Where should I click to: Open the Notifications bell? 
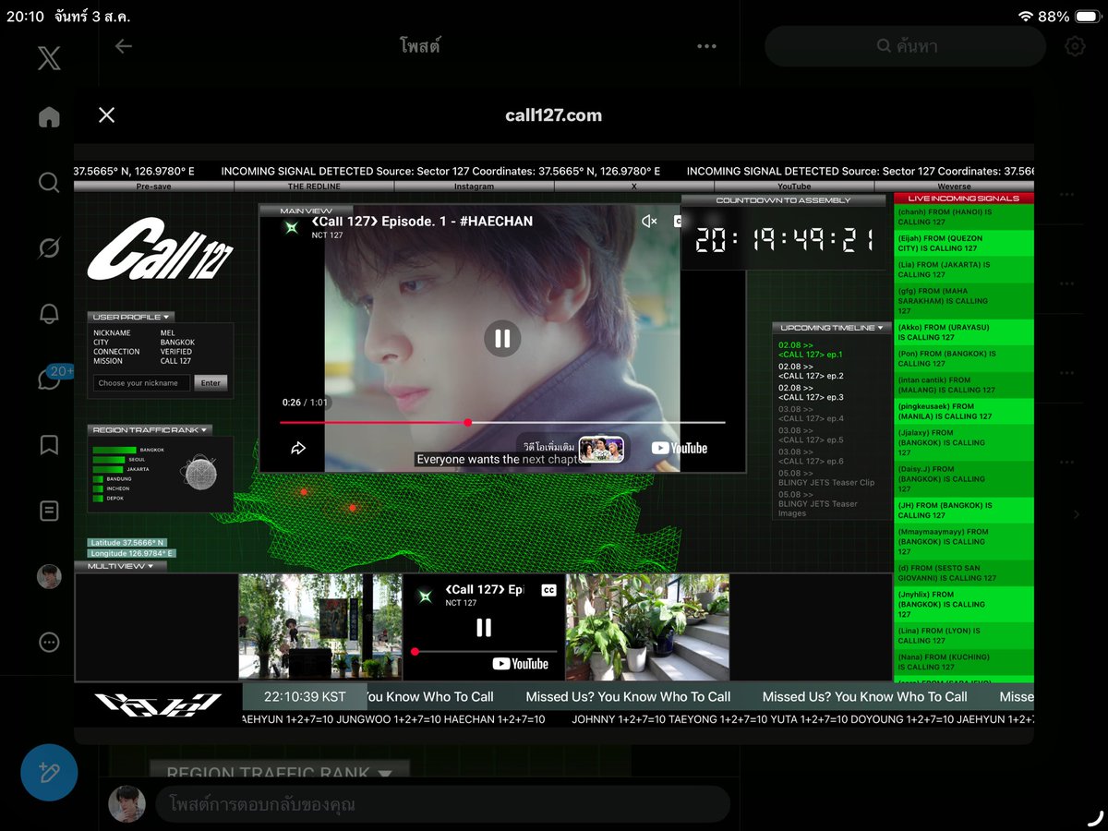49,313
